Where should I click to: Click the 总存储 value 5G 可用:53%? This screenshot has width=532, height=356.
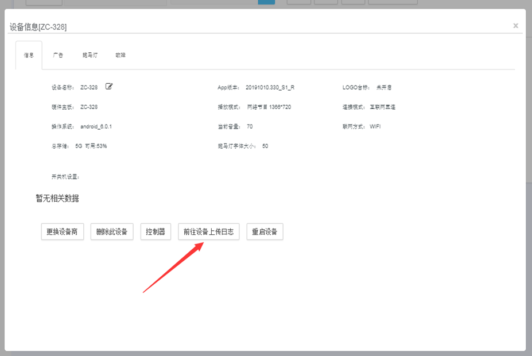(91, 146)
